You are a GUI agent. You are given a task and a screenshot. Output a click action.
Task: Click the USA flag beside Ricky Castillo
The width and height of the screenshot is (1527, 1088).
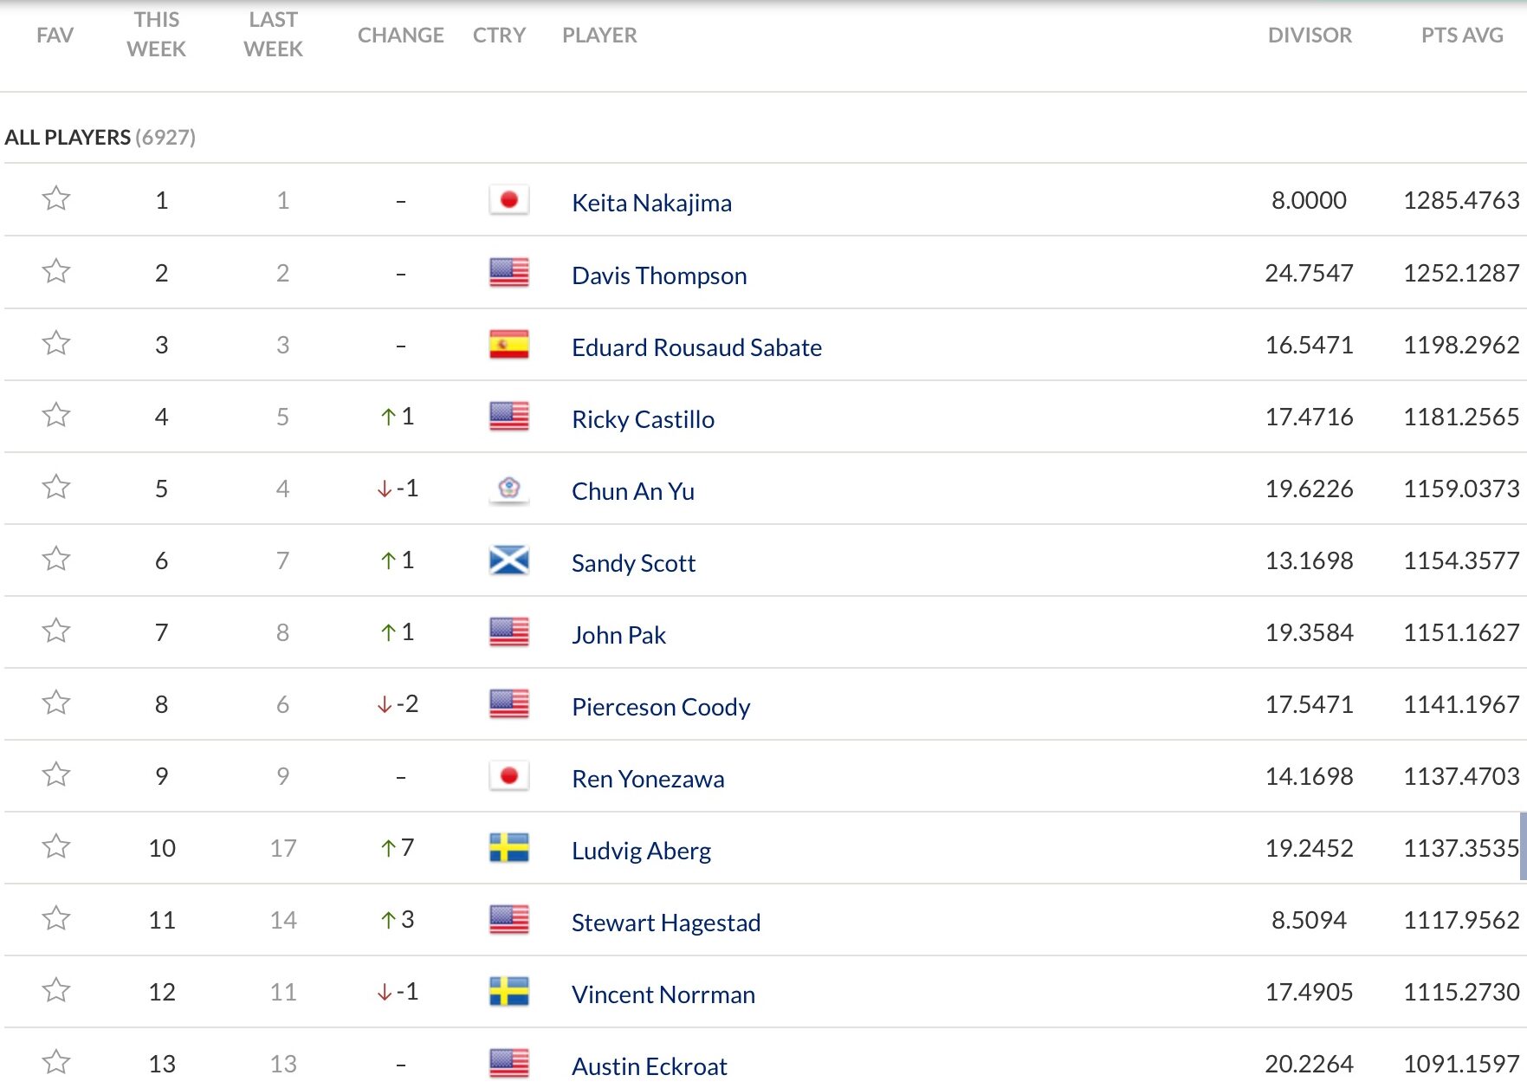tap(508, 417)
